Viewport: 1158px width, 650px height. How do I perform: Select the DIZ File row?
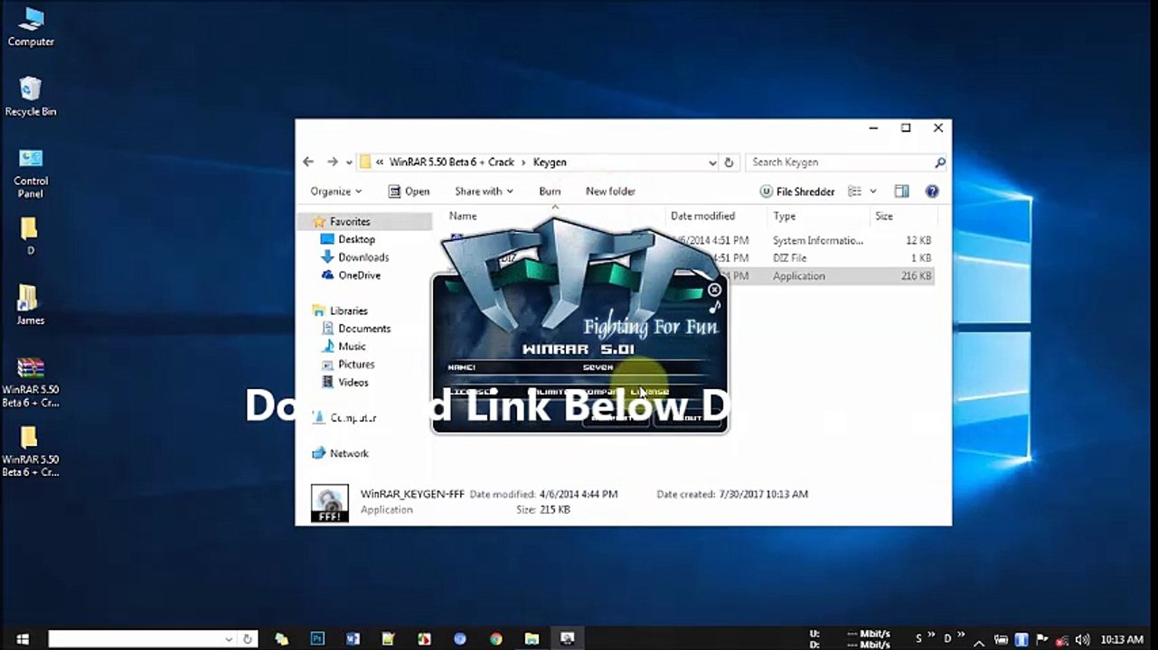(690, 258)
